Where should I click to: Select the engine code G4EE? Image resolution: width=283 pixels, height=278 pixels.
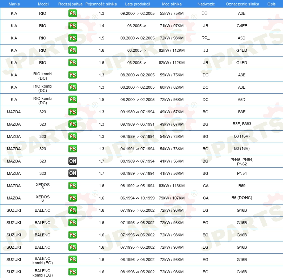(x=242, y=26)
